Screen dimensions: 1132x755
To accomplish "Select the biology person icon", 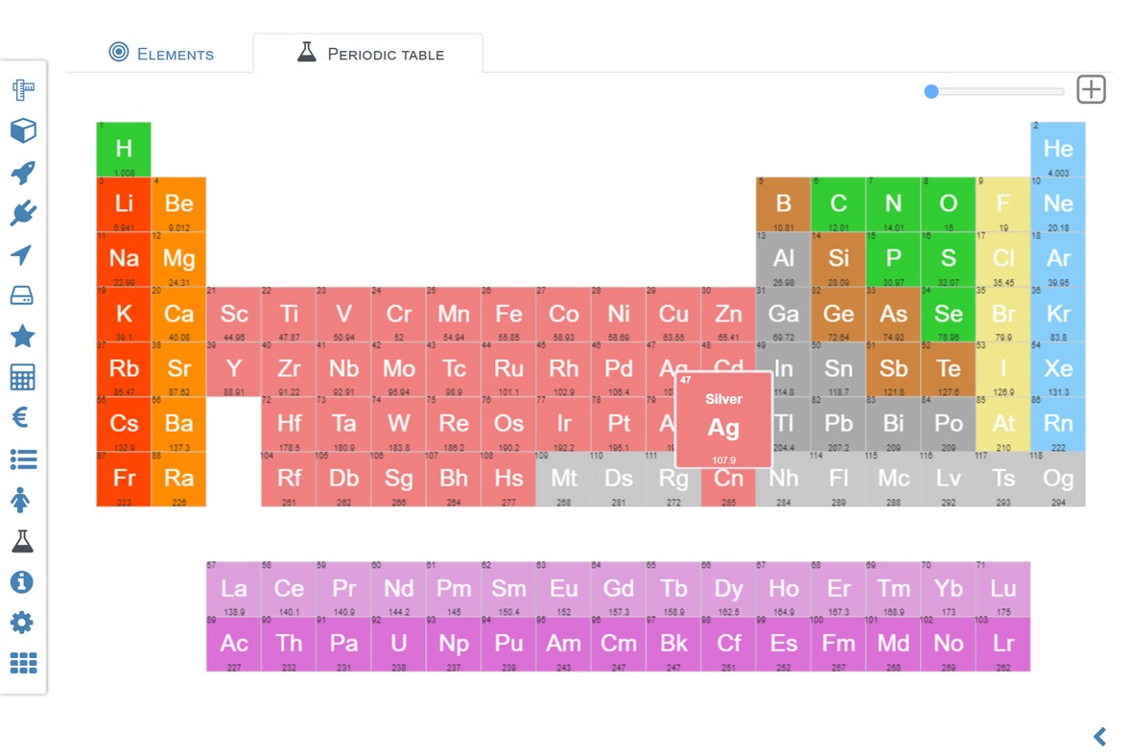I will click(x=23, y=499).
